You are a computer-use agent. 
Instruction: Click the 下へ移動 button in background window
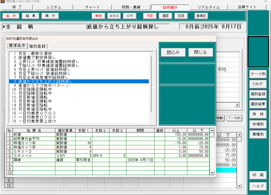pyautogui.click(x=234, y=118)
